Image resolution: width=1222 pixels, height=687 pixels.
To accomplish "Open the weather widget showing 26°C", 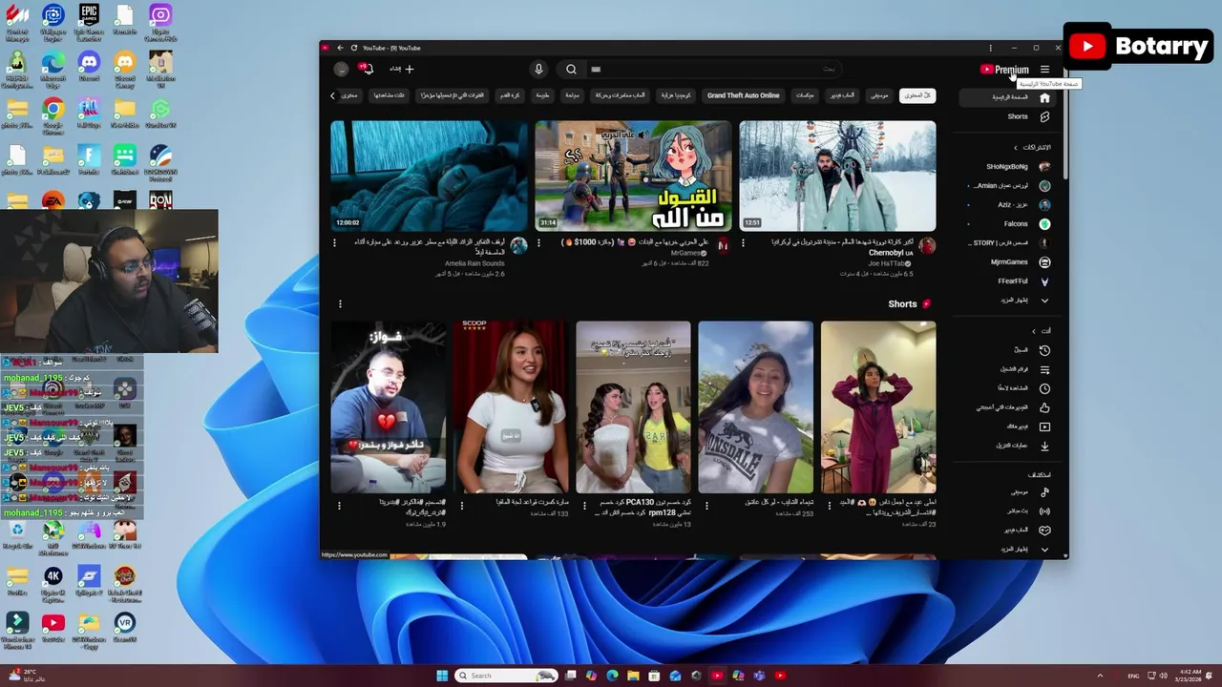I will click(27, 676).
